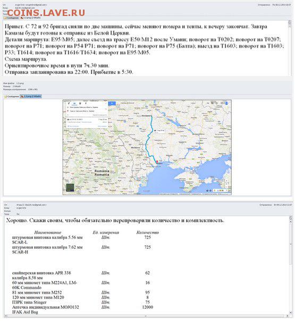Select the car travel mode icon on the map

point(74,104)
